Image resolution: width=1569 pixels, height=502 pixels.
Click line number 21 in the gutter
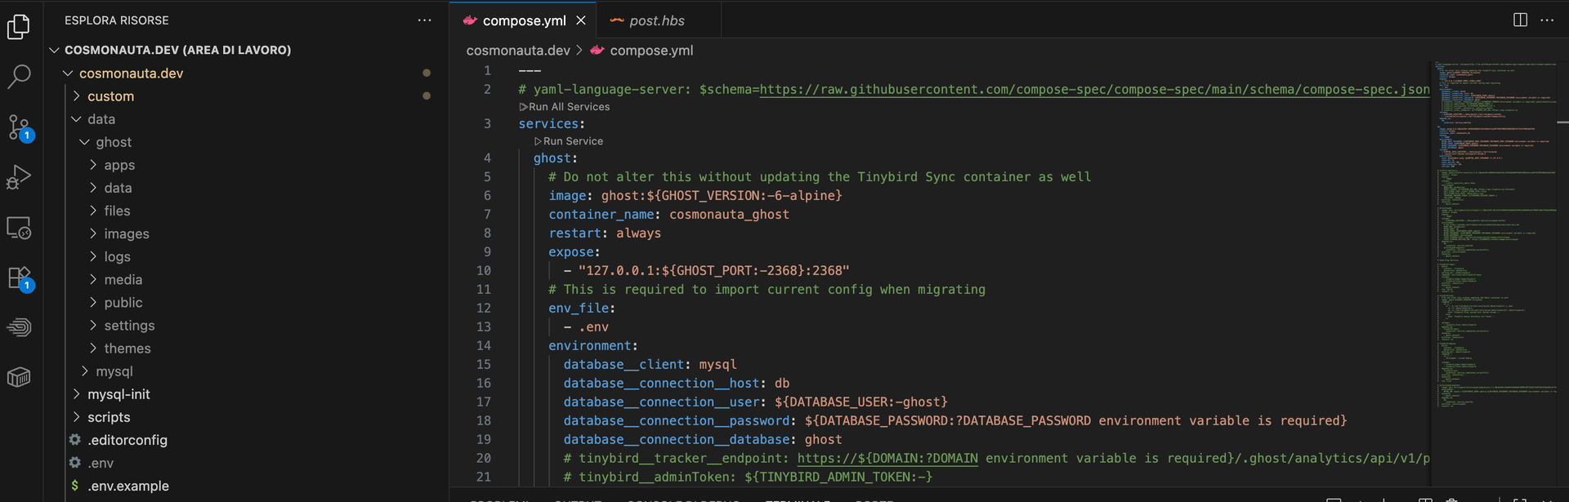[x=484, y=477]
